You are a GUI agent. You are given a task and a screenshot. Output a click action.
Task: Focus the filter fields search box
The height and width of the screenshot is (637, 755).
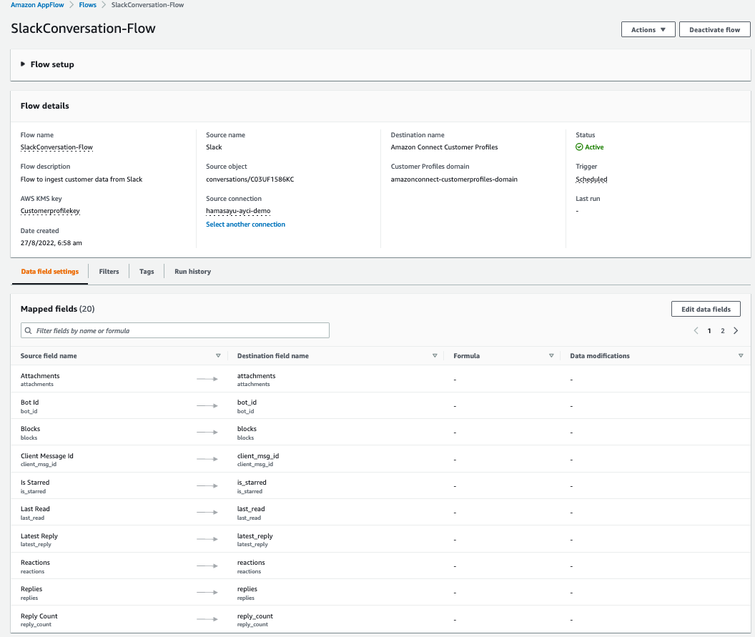coord(179,330)
